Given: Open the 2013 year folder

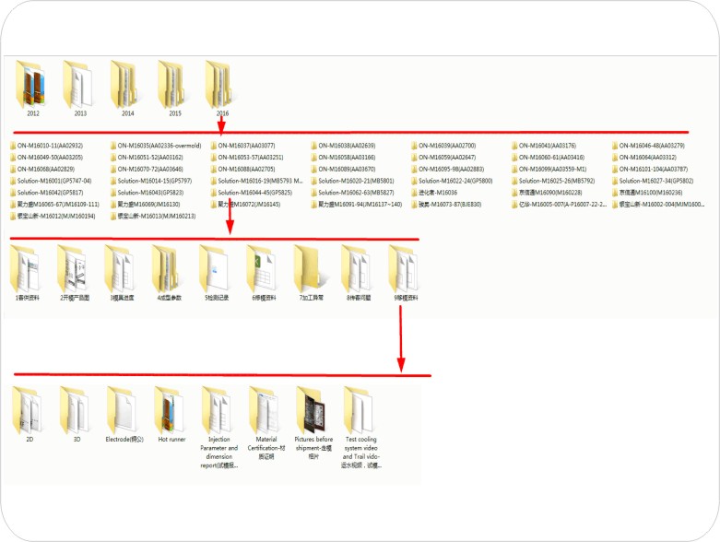Looking at the screenshot, I should (x=78, y=84).
